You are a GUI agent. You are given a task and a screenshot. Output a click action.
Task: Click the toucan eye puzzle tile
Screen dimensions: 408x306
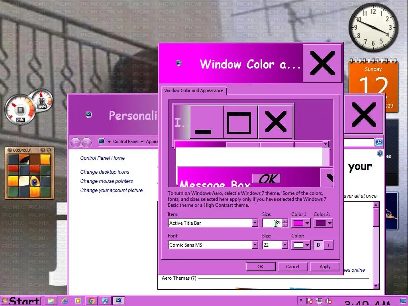pyautogui.click(x=34, y=181)
